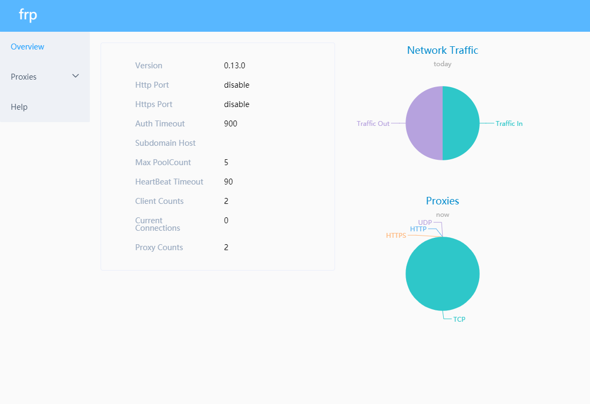Click the Current Connections label

[158, 224]
